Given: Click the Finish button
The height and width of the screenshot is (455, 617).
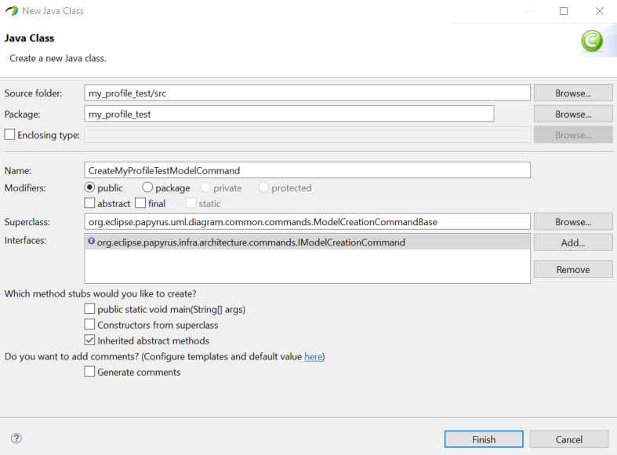Looking at the screenshot, I should pyautogui.click(x=484, y=439).
